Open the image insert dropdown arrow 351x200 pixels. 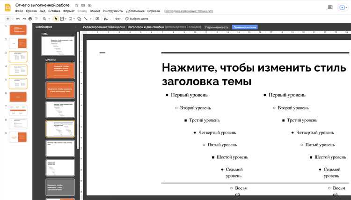pyautogui.click(x=74, y=19)
